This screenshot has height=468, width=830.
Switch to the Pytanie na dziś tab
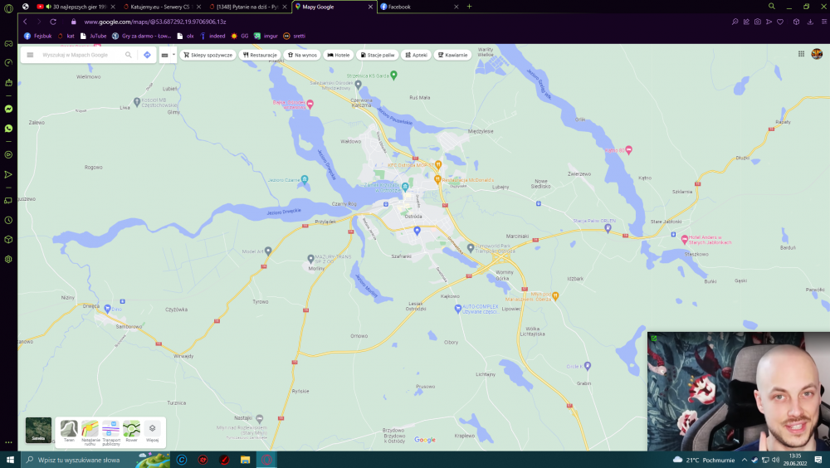pyautogui.click(x=247, y=7)
